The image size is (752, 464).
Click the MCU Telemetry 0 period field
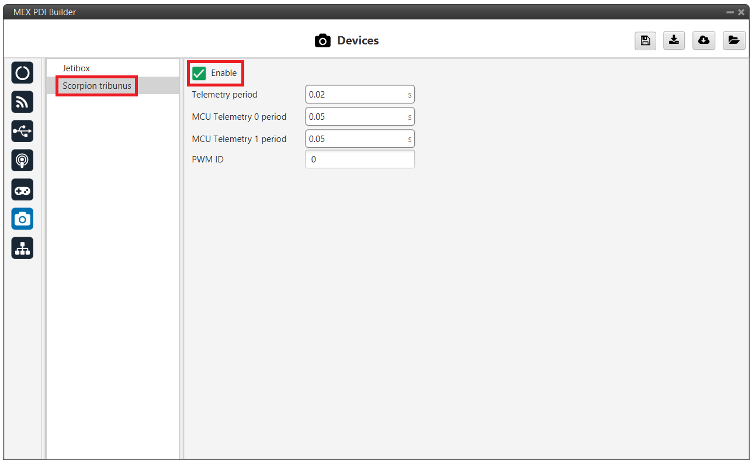point(355,116)
